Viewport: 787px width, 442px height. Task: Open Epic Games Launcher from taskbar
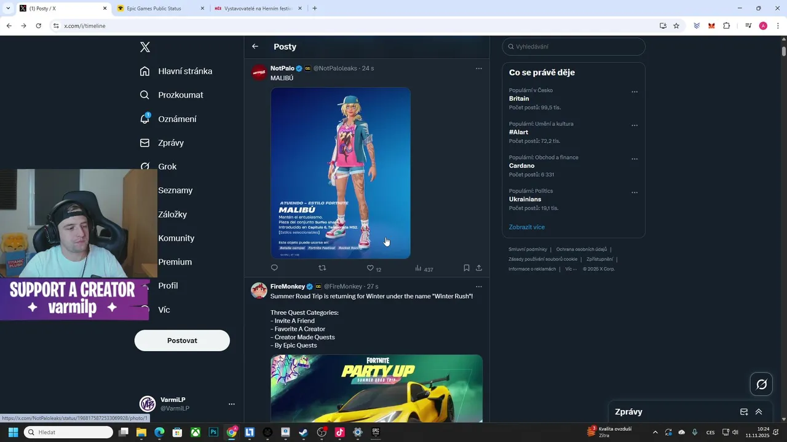[x=376, y=432]
